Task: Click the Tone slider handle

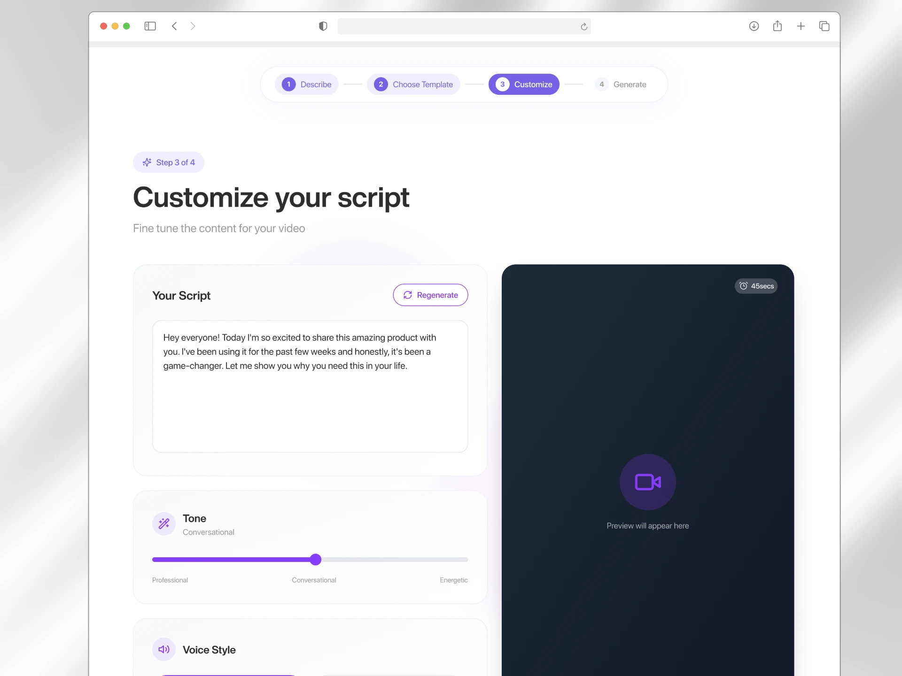Action: click(x=316, y=560)
